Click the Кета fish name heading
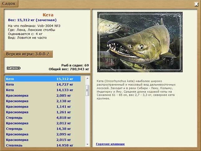 point(48,15)
